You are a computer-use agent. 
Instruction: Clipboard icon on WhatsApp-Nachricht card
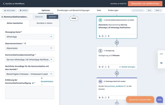coord(106,97)
